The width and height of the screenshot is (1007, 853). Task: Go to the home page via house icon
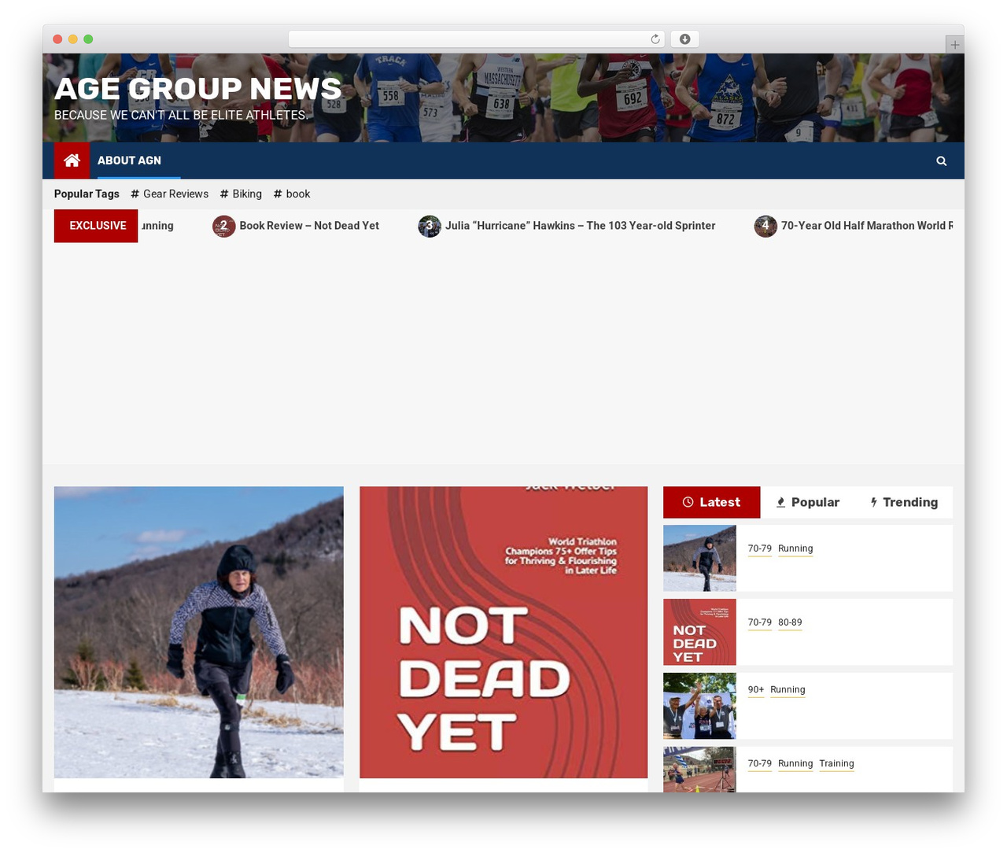pyautogui.click(x=72, y=161)
